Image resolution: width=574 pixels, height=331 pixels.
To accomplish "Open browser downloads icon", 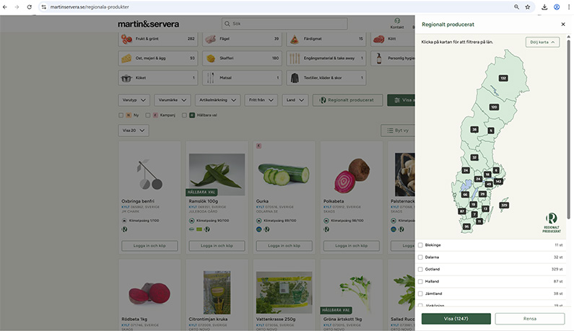I will [544, 7].
